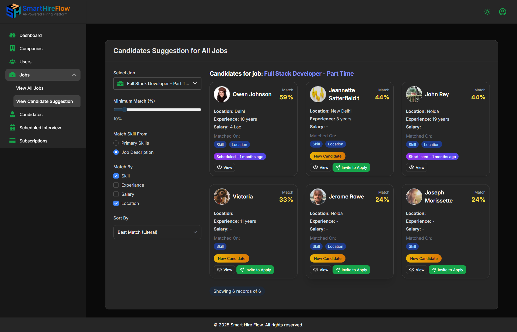Enable the Experiance checkbox
Viewport: 517px width, 332px height.
pos(116,185)
